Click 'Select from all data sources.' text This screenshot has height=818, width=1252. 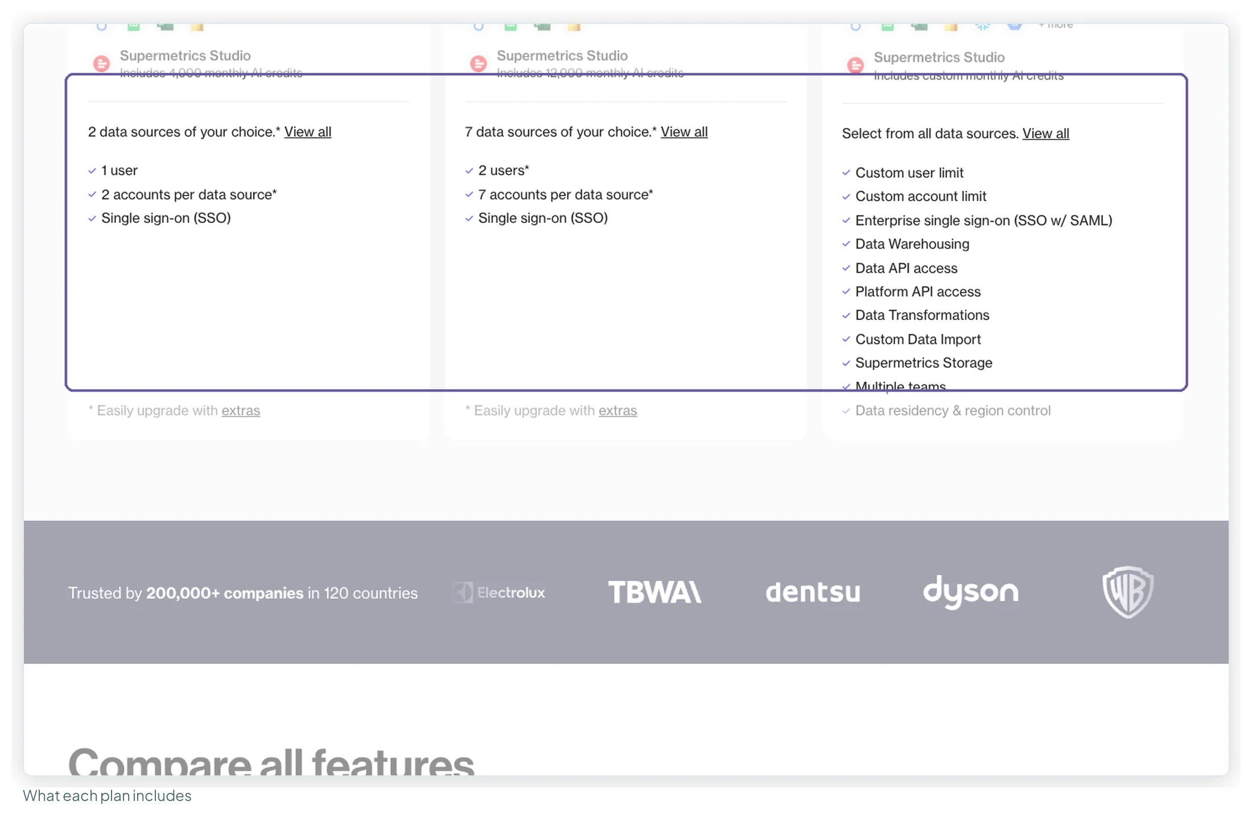point(930,134)
